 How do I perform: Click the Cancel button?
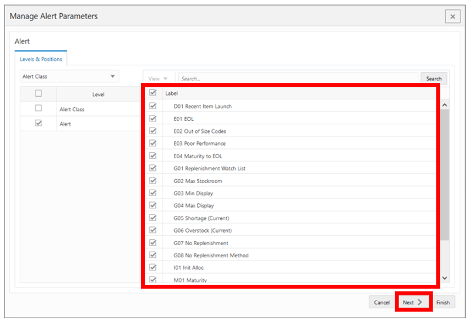(381, 302)
